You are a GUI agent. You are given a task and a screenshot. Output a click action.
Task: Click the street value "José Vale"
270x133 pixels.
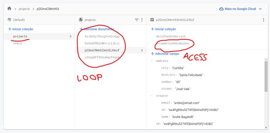(x=183, y=89)
